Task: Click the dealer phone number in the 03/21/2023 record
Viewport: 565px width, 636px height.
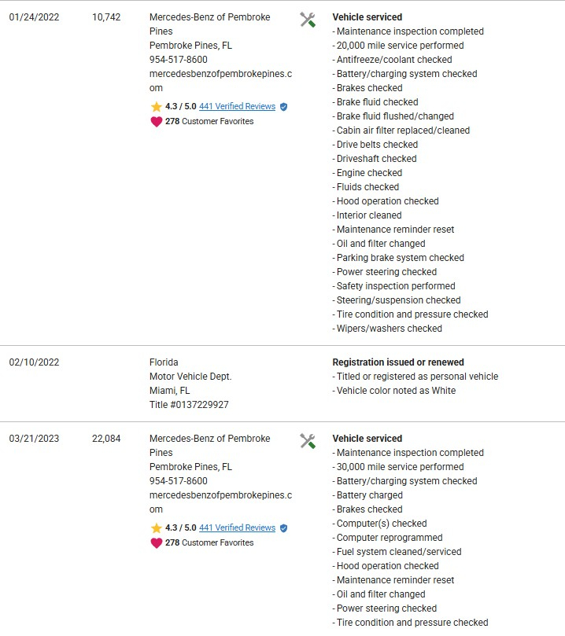Action: tap(179, 481)
